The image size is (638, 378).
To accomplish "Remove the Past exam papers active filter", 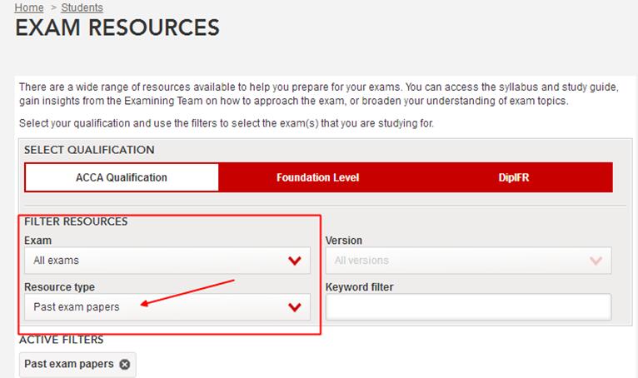I will pyautogui.click(x=125, y=365).
